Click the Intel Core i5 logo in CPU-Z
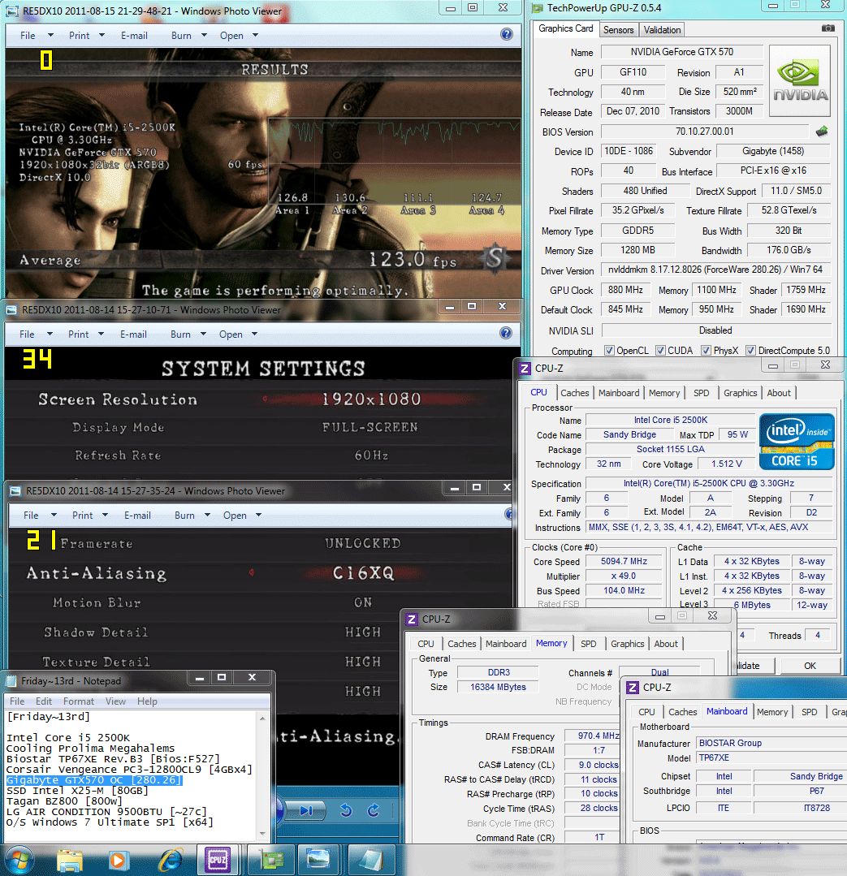This screenshot has height=876, width=847. (797, 442)
